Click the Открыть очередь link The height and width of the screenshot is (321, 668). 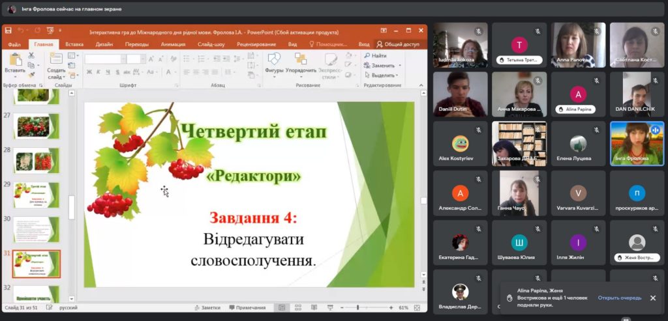pyautogui.click(x=619, y=298)
